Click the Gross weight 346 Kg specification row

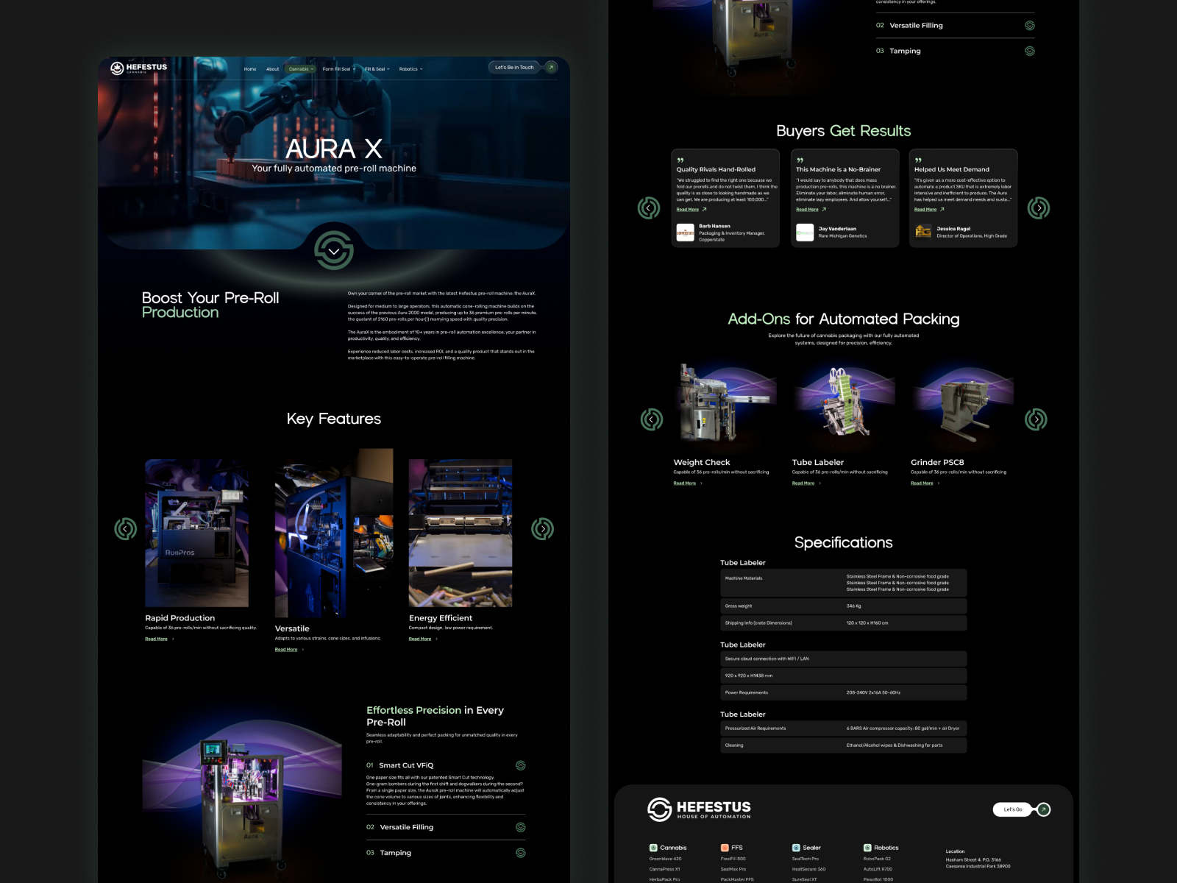[x=843, y=606]
